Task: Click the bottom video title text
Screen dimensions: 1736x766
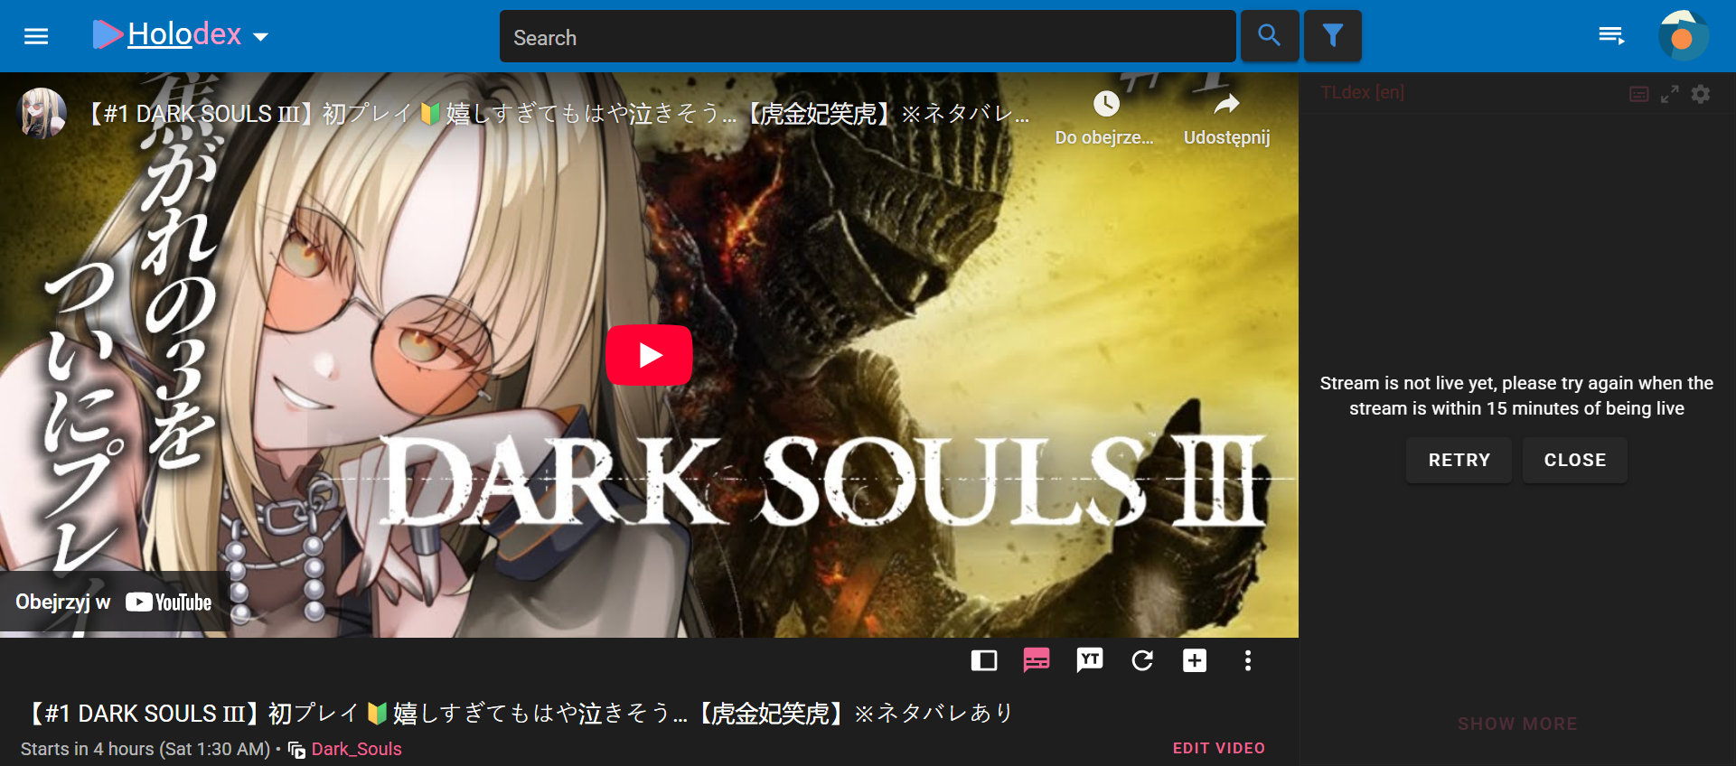Action: tap(518, 713)
